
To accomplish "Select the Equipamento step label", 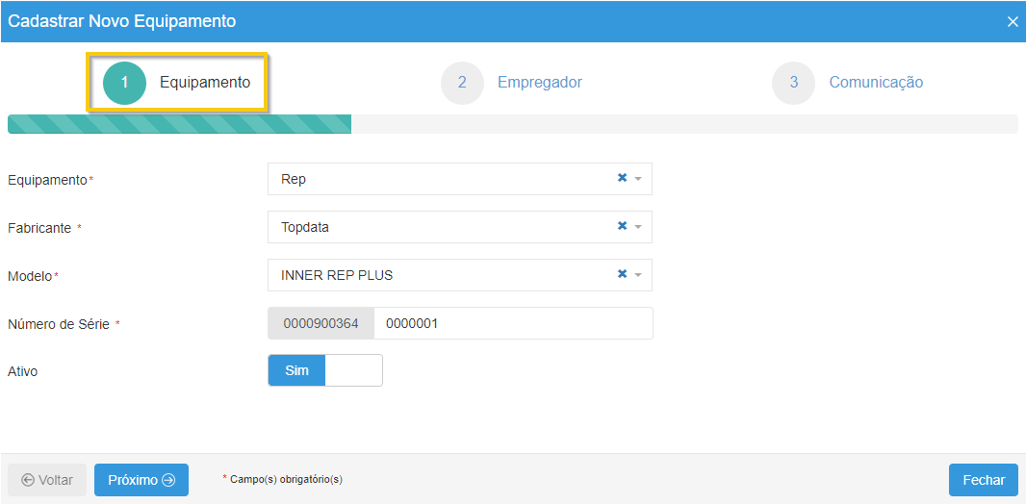I will [205, 83].
